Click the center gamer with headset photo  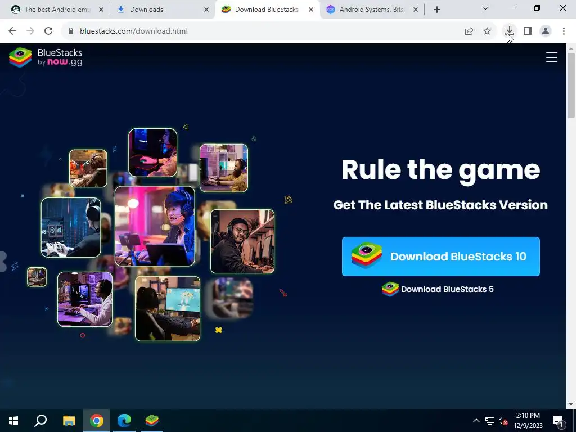[x=155, y=226]
